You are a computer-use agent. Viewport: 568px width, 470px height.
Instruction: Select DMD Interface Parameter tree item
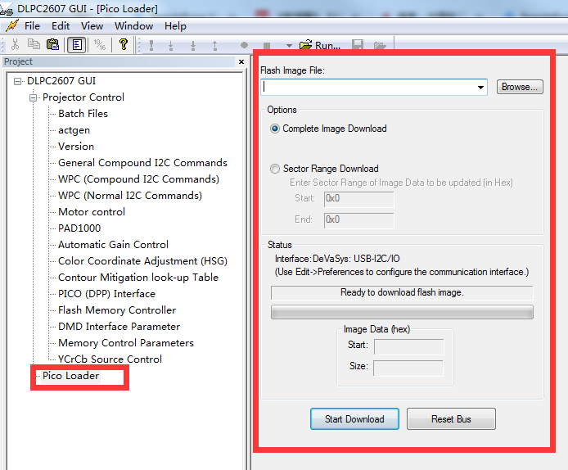[x=119, y=327]
